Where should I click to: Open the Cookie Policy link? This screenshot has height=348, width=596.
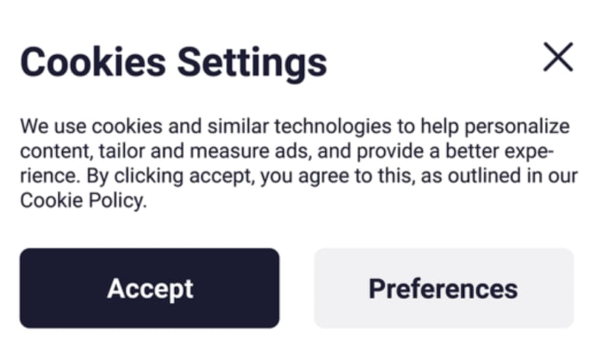click(x=81, y=201)
